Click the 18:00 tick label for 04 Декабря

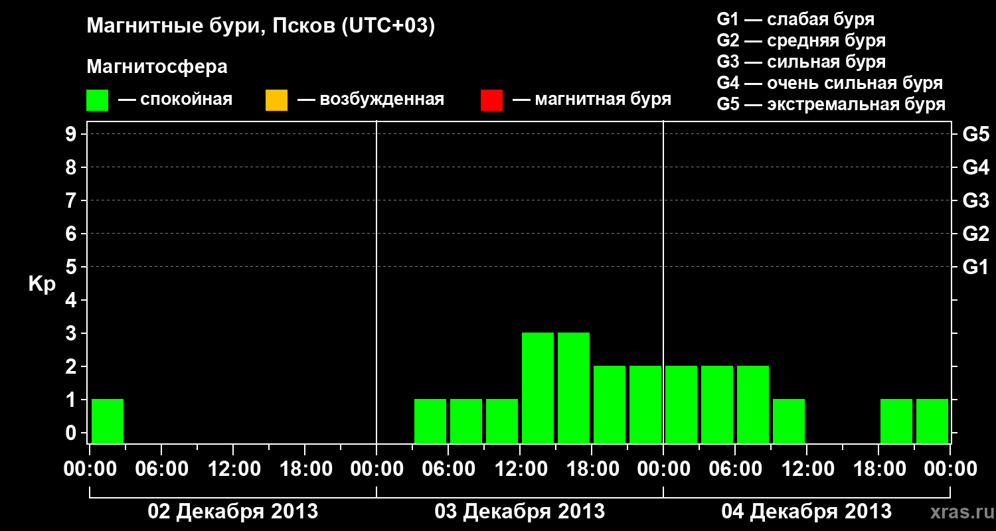[x=878, y=469]
